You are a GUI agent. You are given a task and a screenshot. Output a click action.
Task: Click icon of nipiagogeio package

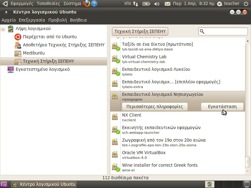[x=115, y=96]
